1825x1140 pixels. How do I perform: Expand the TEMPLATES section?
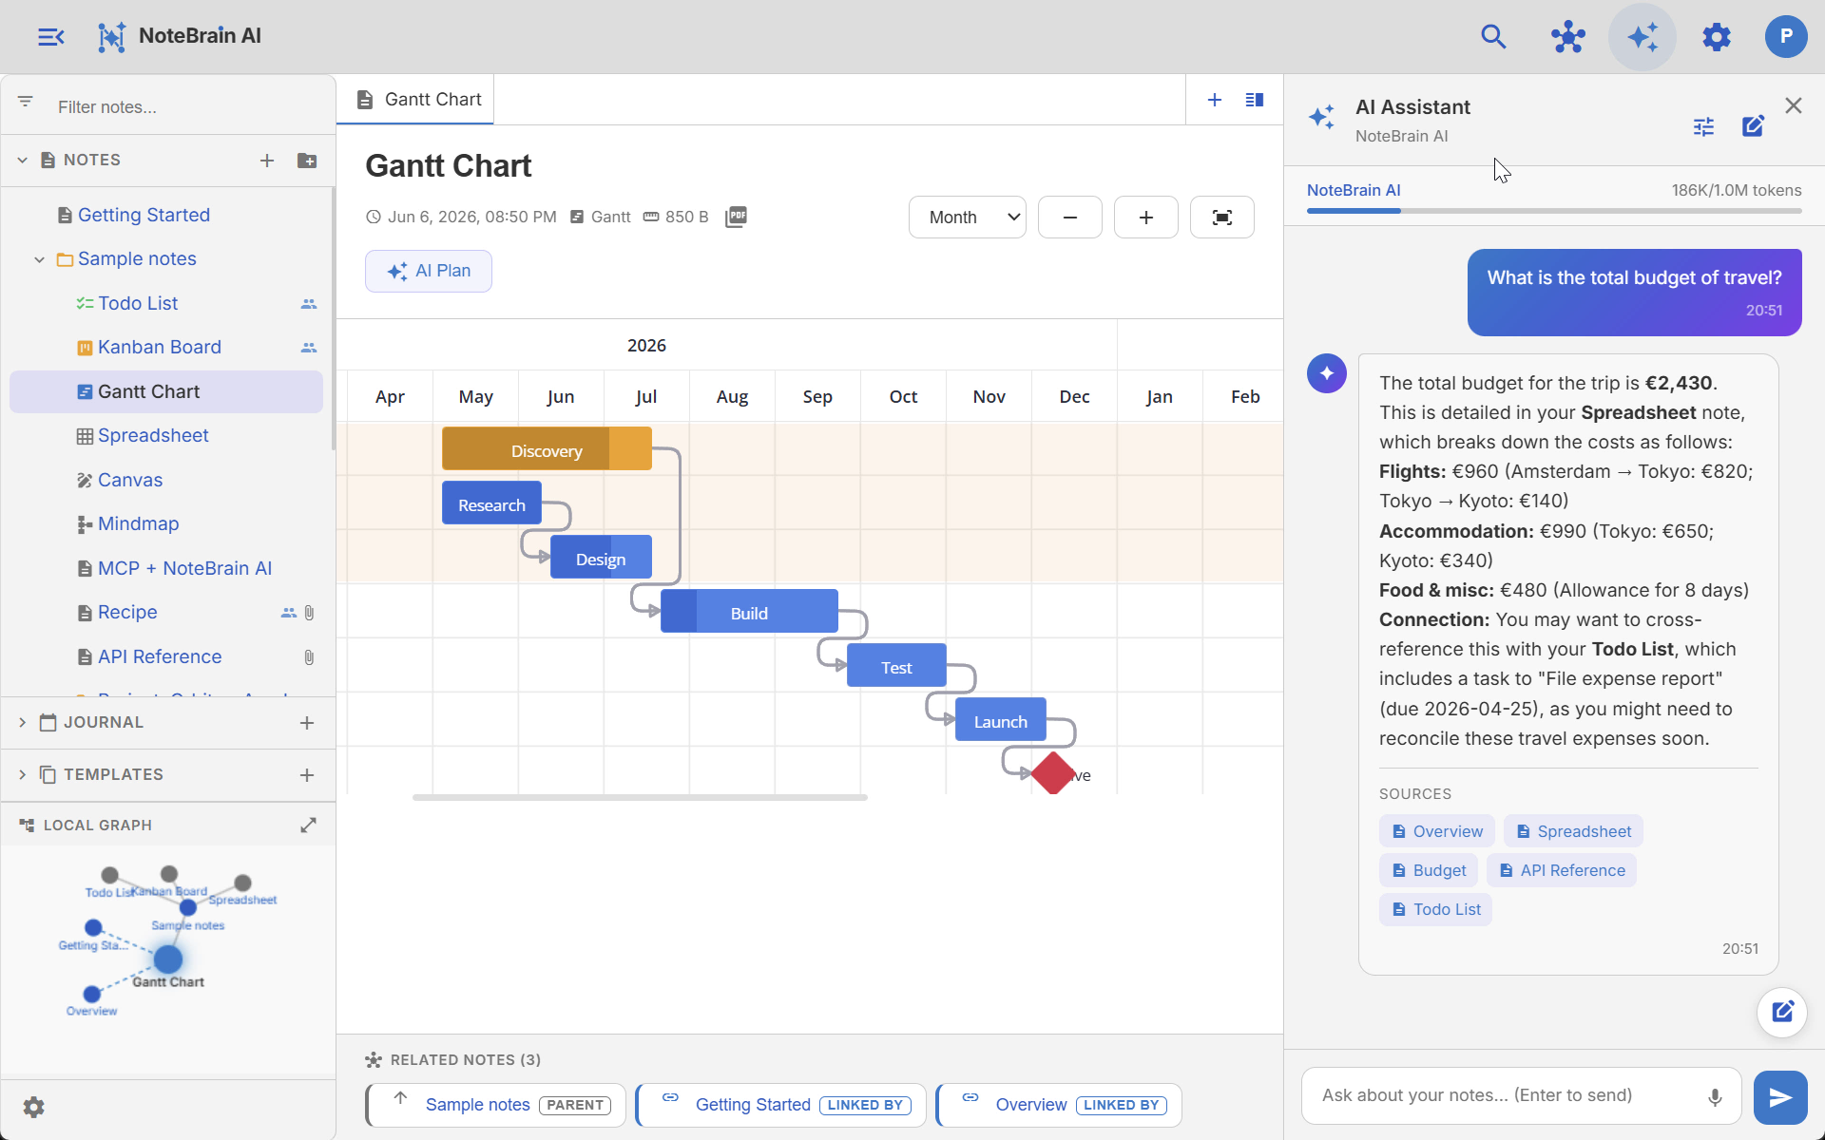(22, 775)
